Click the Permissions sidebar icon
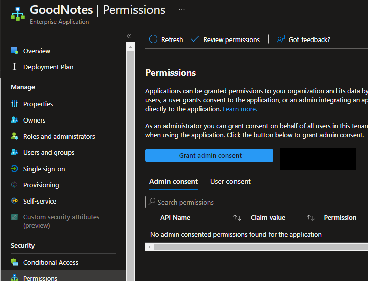Screen dimensions: 368x281 click(x=14, y=278)
